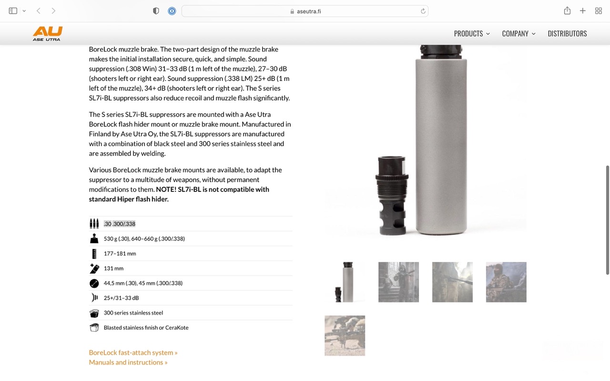The image size is (610, 381).
Task: Click the 1Password extension icon
Action: (x=172, y=11)
